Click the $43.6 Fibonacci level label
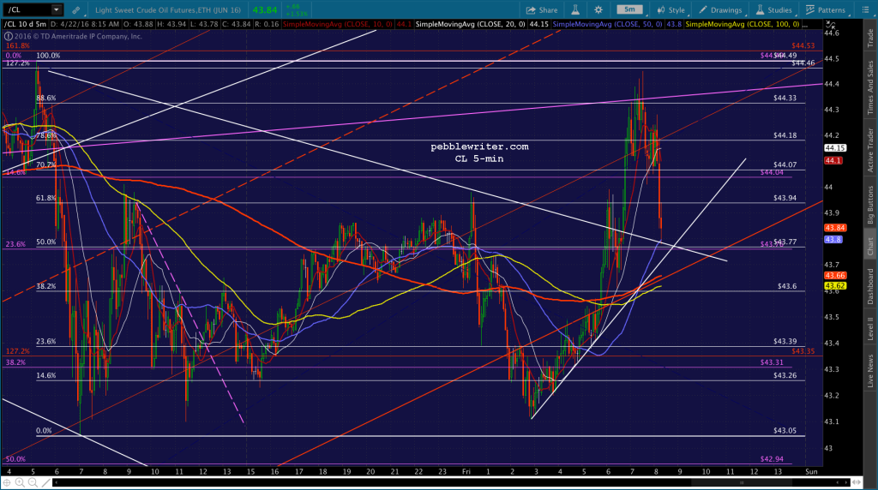The height and width of the screenshot is (490, 878). (x=787, y=286)
